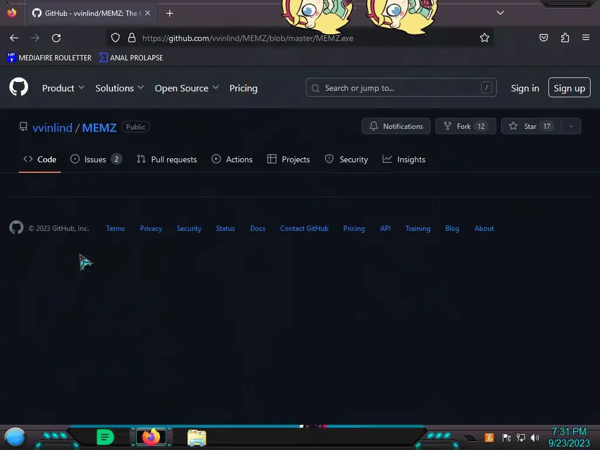This screenshot has width=600, height=450.
Task: Open the Pocket save icon
Action: click(x=543, y=38)
